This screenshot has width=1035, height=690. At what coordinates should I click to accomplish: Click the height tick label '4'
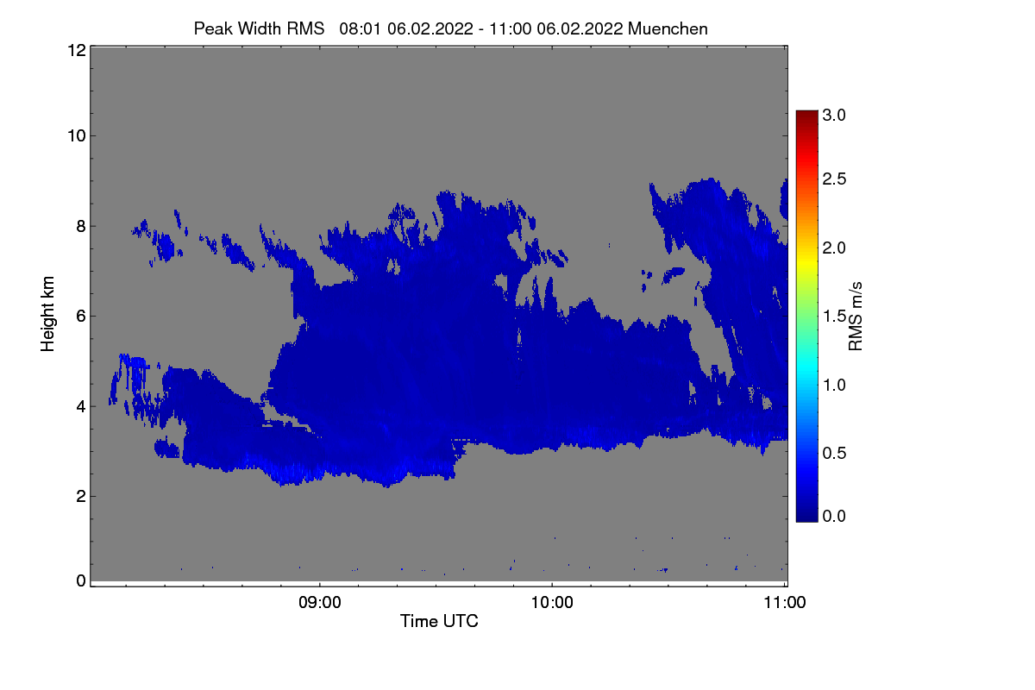tap(81, 406)
